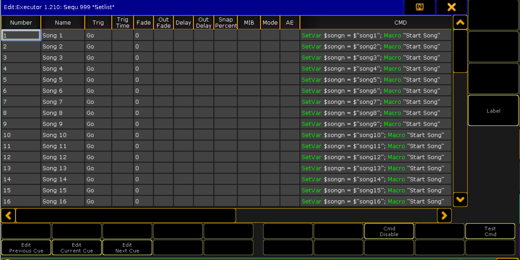520x260 pixels.
Task: Click the CMD column header
Action: [x=376, y=23]
